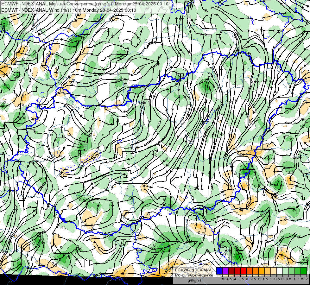Click the palest peach swatch between -1 and -0.5

tap(274, 271)
